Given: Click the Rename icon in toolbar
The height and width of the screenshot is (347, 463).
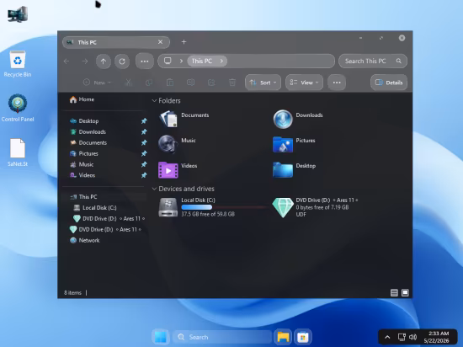Looking at the screenshot, I should tap(190, 83).
